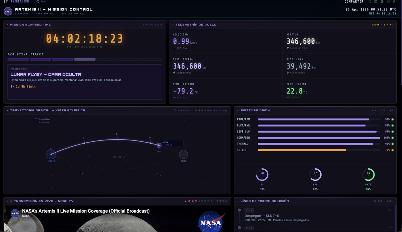Screen dimensions: 402x232
Task: Click the D2 waypoint on the trajectory
Action: click(x=84, y=143)
